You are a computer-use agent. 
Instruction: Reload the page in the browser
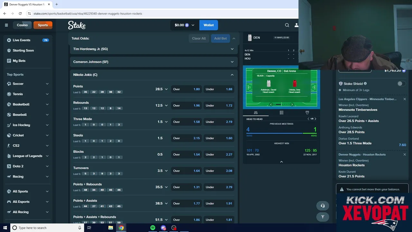[x=20, y=14]
